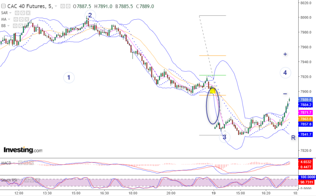Hide the MA indicator with its eye icon
This screenshot has width=316, height=196.
(x=16, y=19)
